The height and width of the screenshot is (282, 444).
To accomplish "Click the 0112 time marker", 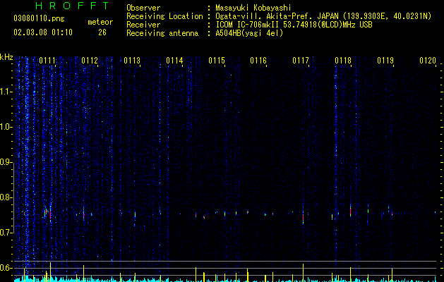I will [x=90, y=61].
